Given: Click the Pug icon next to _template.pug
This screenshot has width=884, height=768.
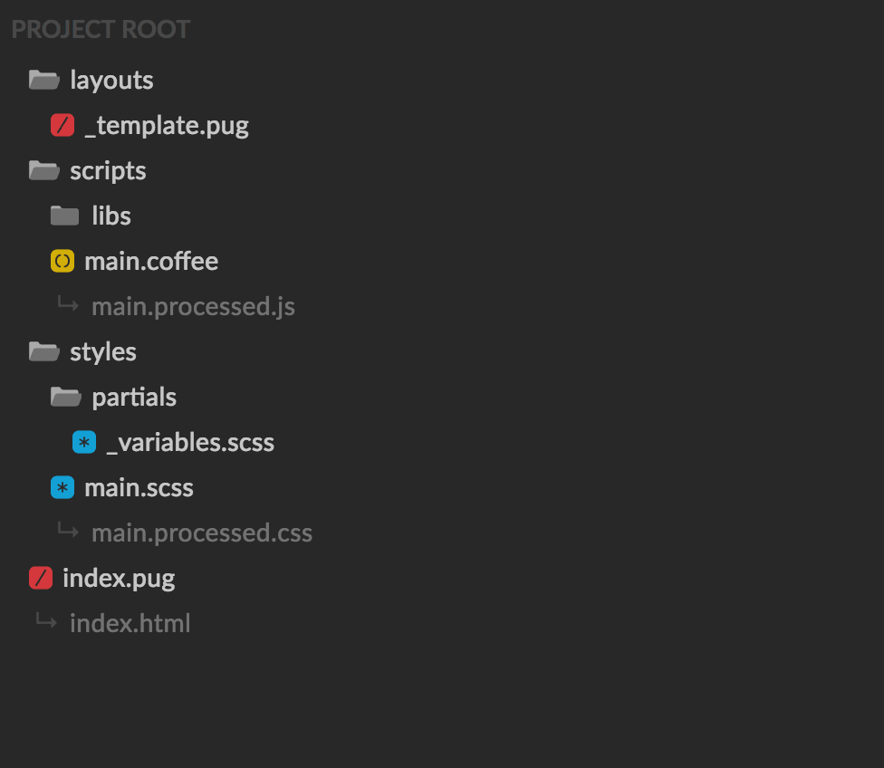Looking at the screenshot, I should point(62,125).
